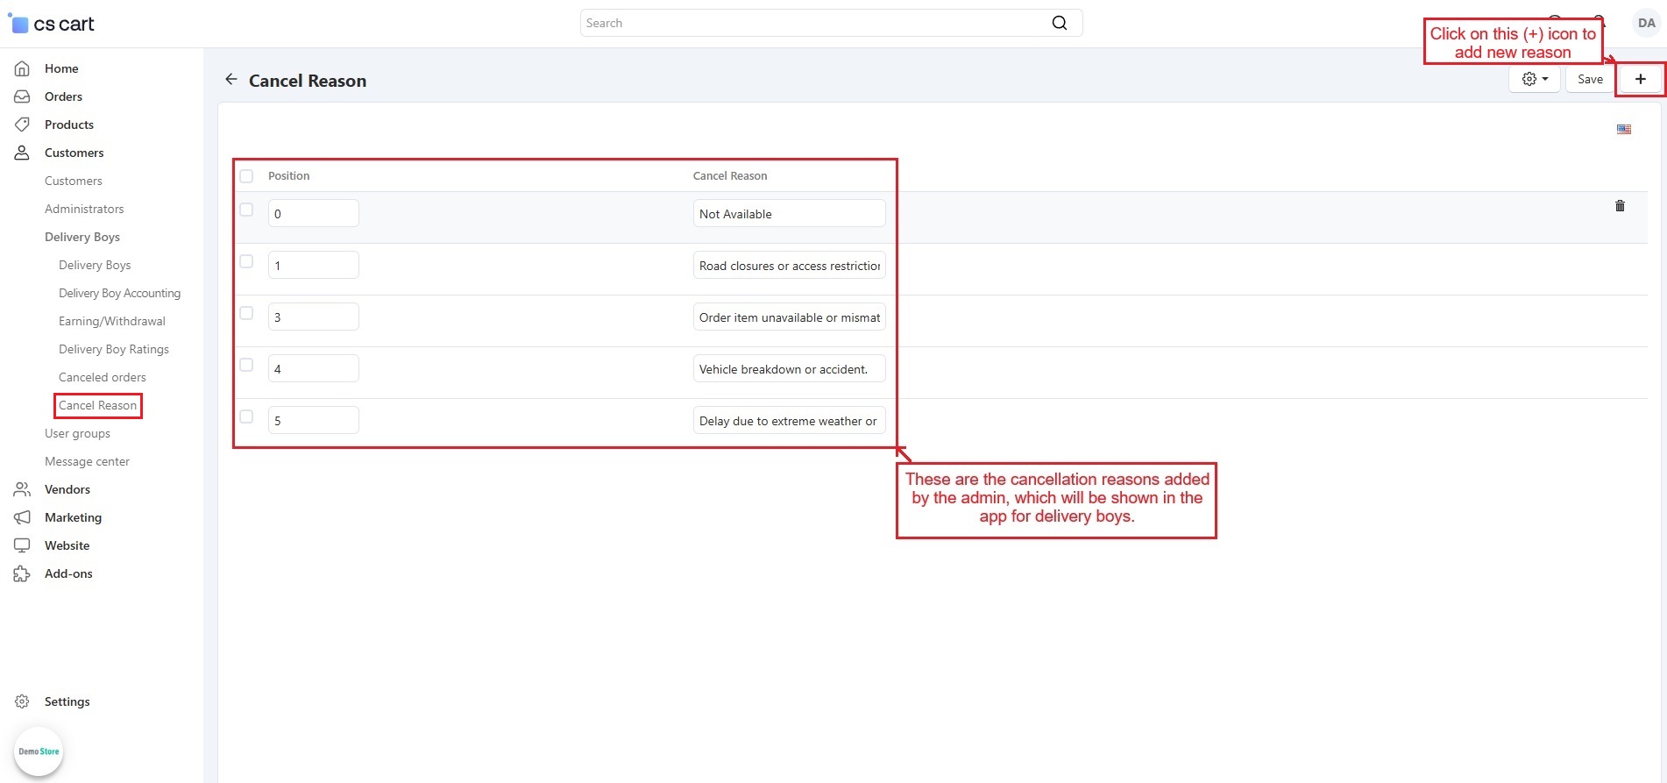Click the cs cart logo
1667x783 pixels.
point(53,24)
